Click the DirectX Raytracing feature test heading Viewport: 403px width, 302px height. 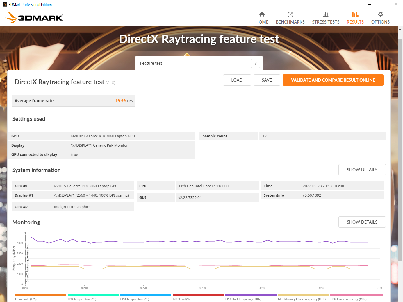199,39
